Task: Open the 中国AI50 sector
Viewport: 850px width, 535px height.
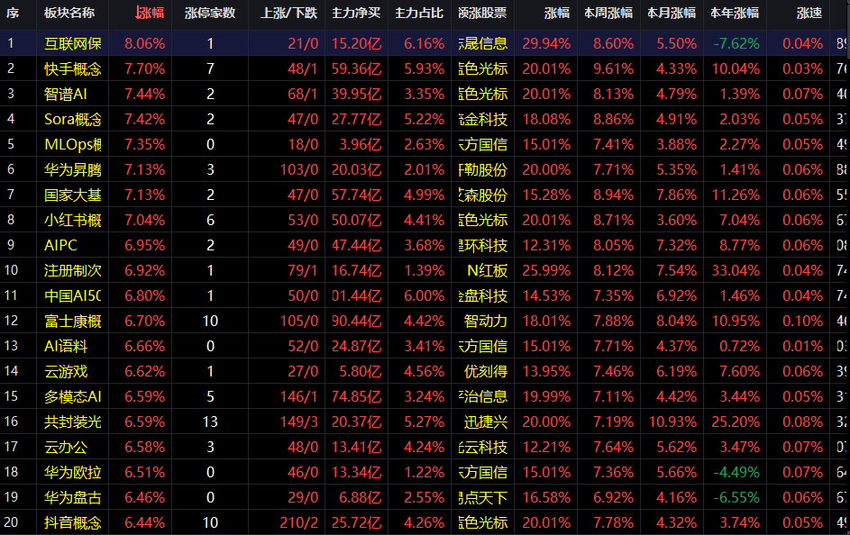Action: tap(73, 295)
